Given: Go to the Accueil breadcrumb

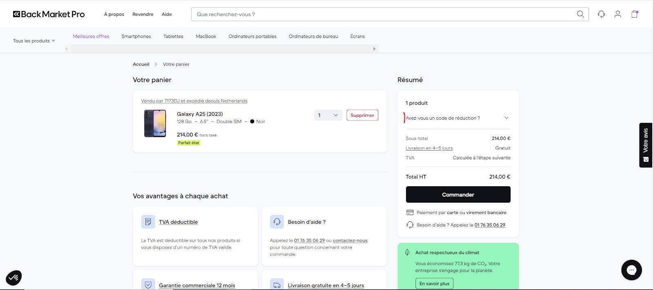Looking at the screenshot, I should tap(141, 64).
